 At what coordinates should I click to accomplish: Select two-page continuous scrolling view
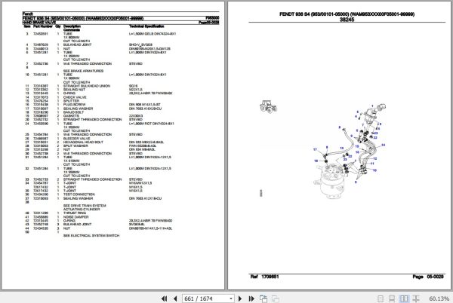416,298
